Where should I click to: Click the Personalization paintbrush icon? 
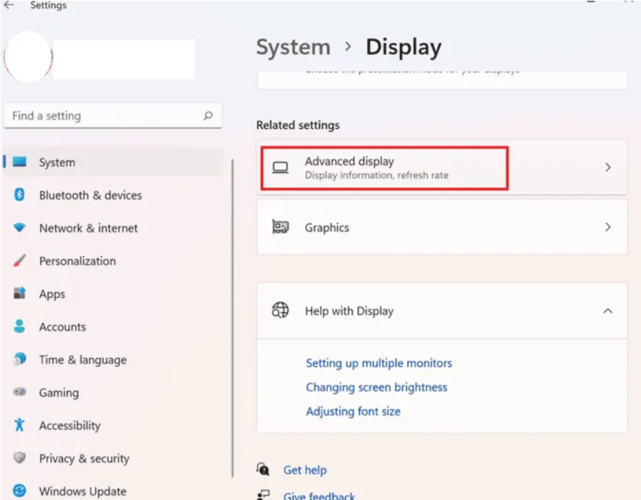pyautogui.click(x=20, y=261)
